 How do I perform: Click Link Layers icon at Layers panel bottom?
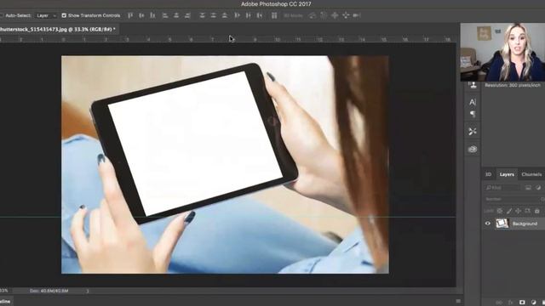coord(499,303)
